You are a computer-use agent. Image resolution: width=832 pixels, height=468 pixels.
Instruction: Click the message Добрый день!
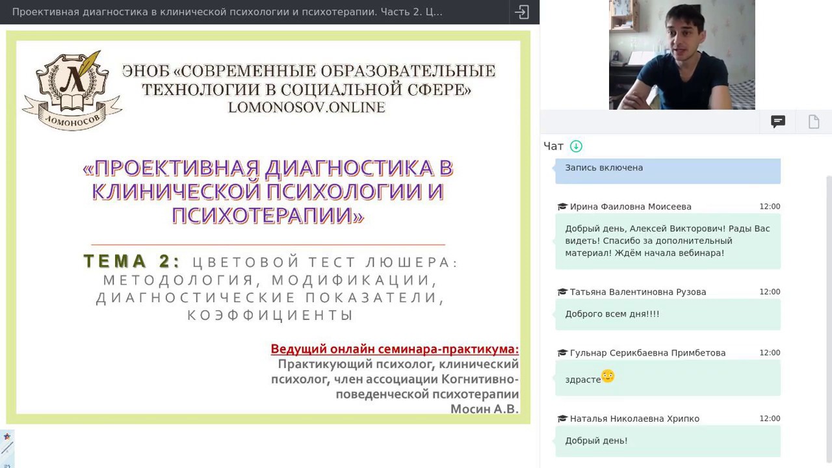(x=668, y=441)
